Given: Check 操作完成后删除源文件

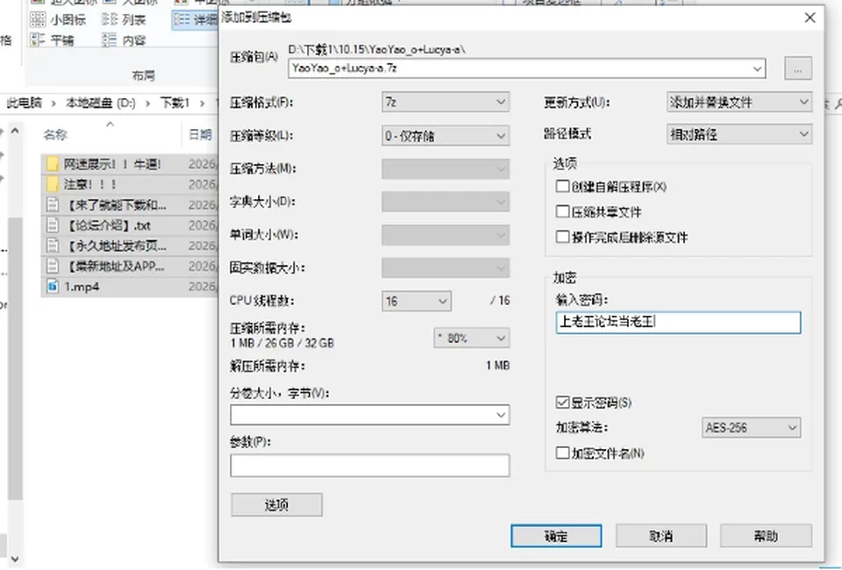Looking at the screenshot, I should pyautogui.click(x=562, y=237).
